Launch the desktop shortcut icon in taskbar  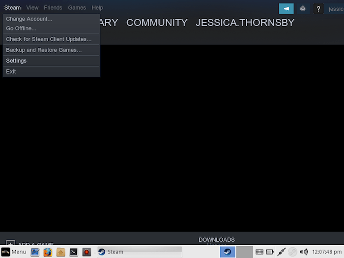35,252
